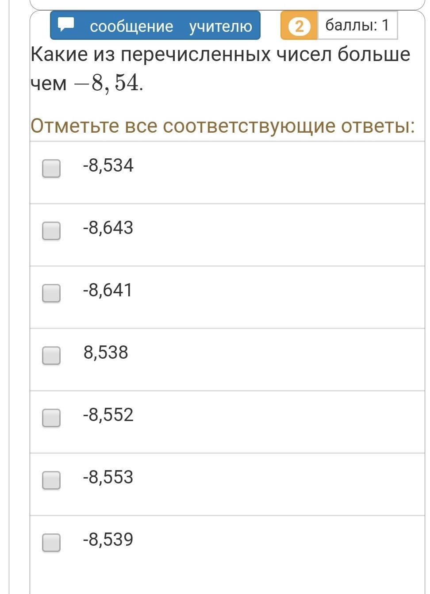Click the Отметьте все соответствующие ответы instruction

tap(223, 126)
